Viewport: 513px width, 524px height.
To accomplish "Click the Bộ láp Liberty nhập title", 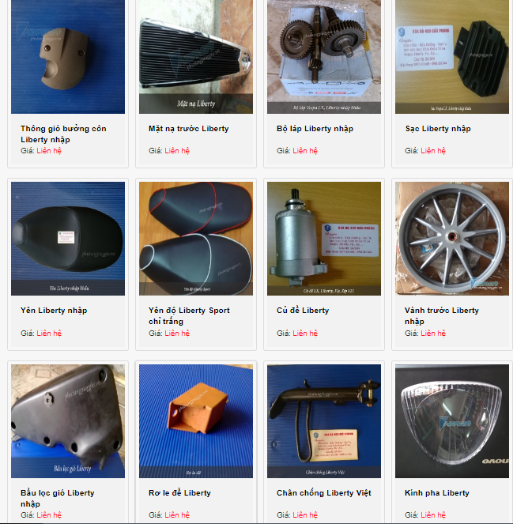I will tap(315, 129).
